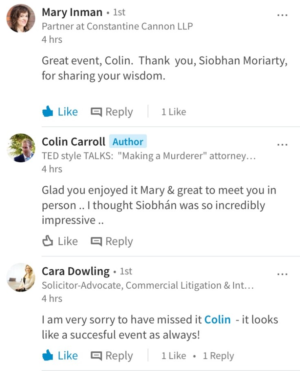Click reply icon under Mary Inman's comment
The image size is (300, 371).
[x=96, y=112]
